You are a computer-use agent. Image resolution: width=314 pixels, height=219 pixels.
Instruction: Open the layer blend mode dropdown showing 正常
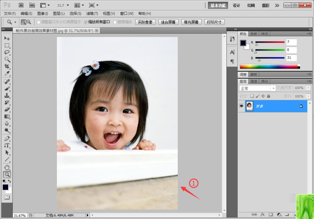(273, 88)
